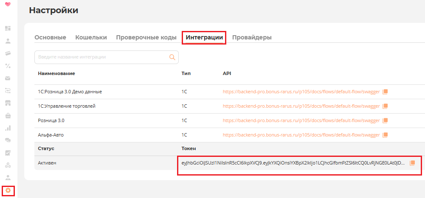425x198 pixels.
Task: Open swagger link for Альфа-Авто row
Action: (301, 135)
